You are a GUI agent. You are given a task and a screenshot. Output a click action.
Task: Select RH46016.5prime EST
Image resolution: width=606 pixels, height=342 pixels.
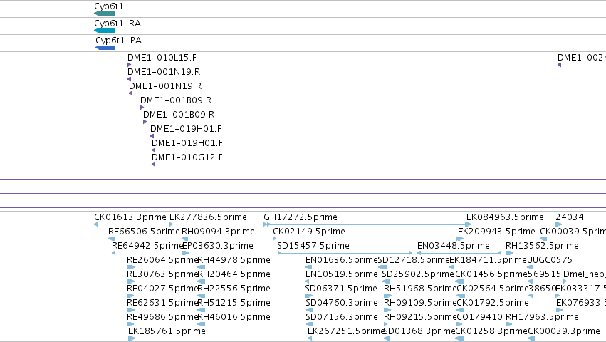[x=234, y=317]
